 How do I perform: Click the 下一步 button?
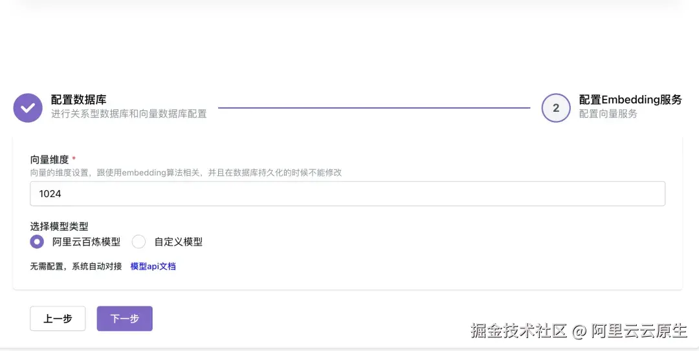pos(125,319)
